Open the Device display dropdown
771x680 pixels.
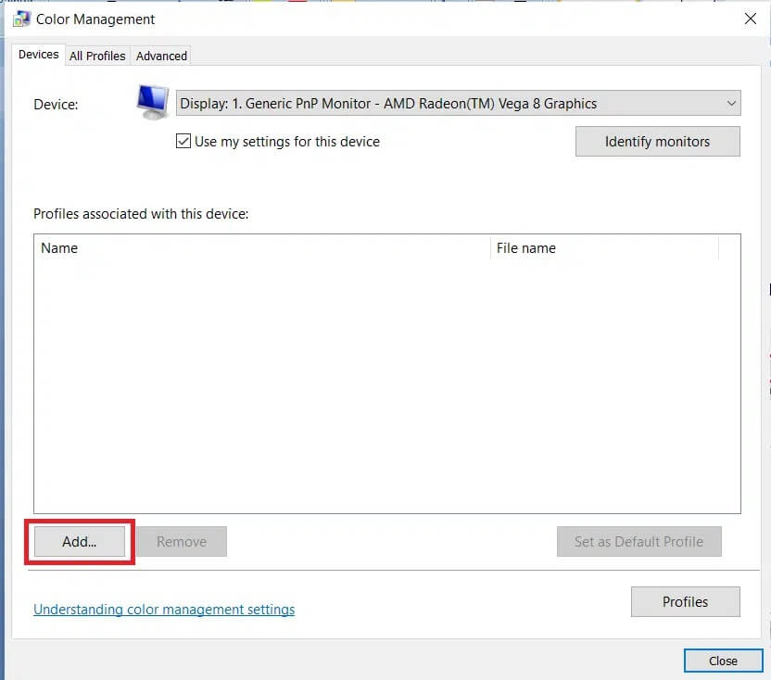459,103
